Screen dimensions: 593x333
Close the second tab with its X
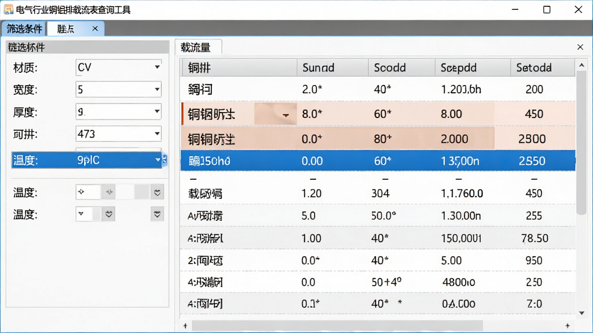[95, 29]
